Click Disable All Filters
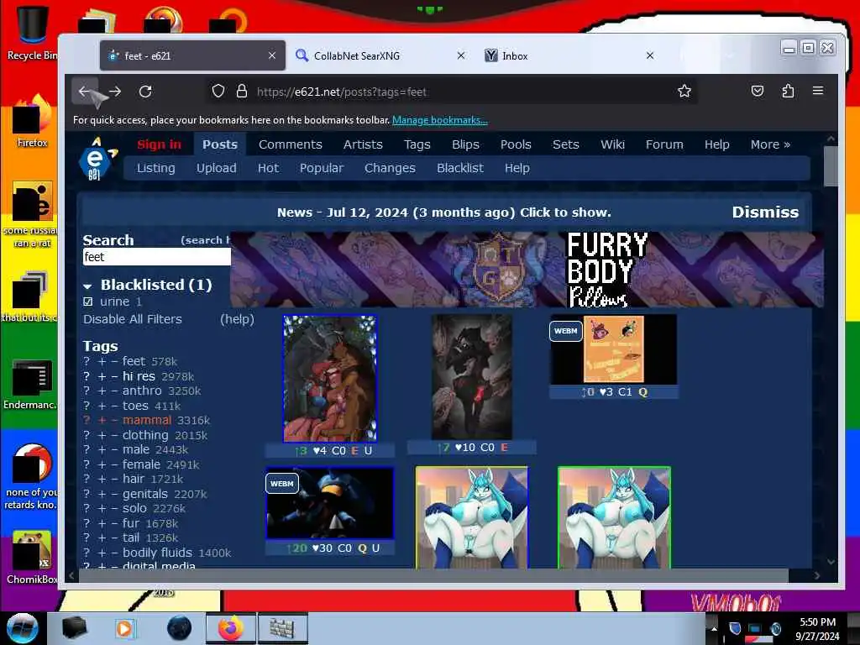 (132, 319)
